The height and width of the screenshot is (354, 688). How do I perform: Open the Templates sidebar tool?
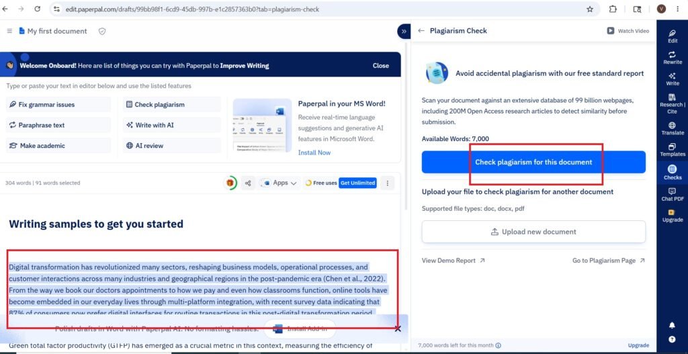pyautogui.click(x=672, y=150)
